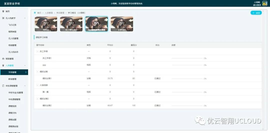Click the 人员管理 person icon in sidebar
Image resolution: width=270 pixels, height=133 pixels.
click(3, 65)
